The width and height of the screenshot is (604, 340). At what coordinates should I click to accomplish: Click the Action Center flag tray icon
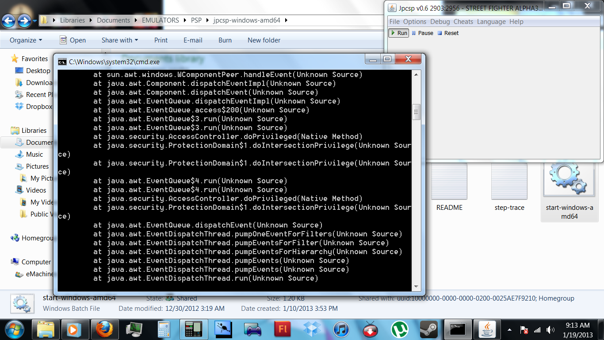point(524,330)
